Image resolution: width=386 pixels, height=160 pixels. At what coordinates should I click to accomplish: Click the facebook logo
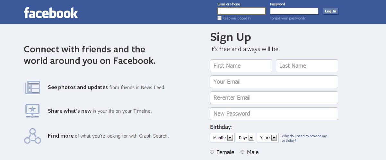click(x=51, y=13)
